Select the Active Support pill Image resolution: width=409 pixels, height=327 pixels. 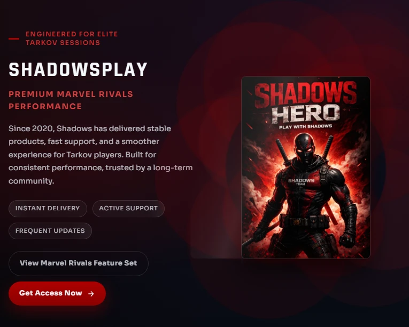pyautogui.click(x=128, y=208)
